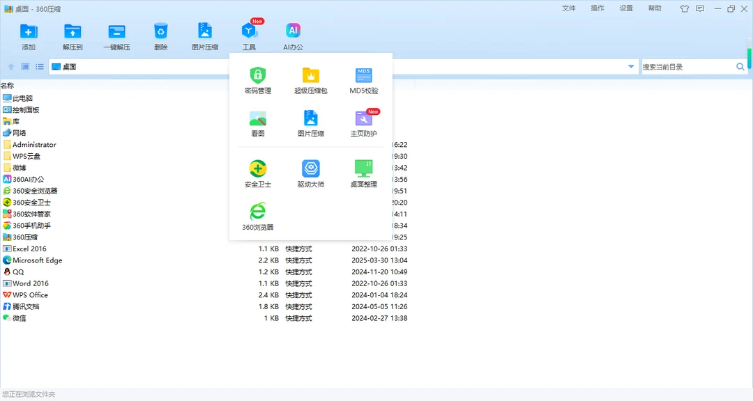Open the 设置 (Settings) menu
This screenshot has width=753, height=401.
tap(626, 8)
